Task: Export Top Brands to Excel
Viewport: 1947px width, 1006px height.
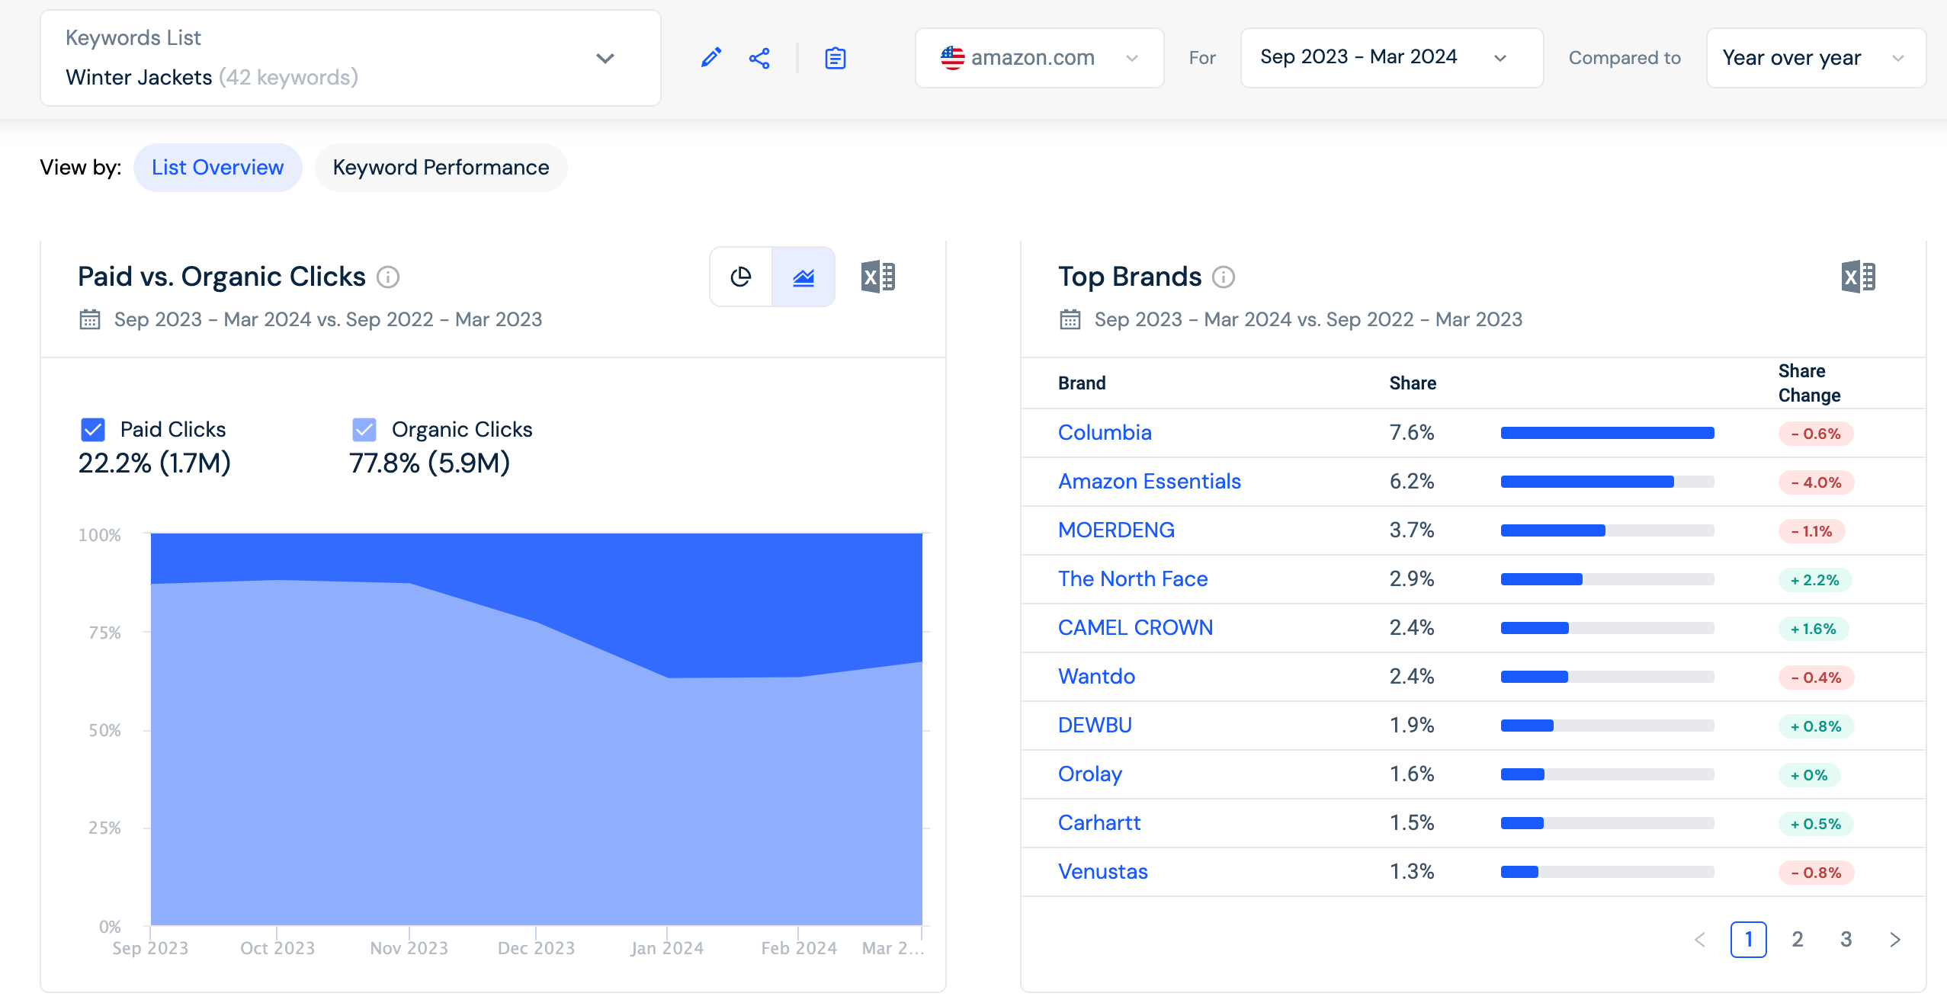Action: click(1859, 277)
